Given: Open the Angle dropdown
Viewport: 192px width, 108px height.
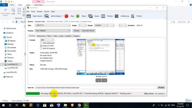Looking at the screenshot, I should (82, 25).
